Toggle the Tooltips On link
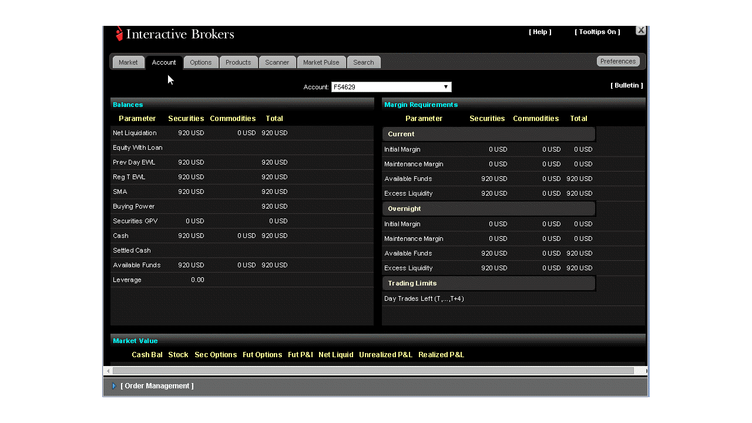The width and height of the screenshot is (752, 423). click(597, 32)
